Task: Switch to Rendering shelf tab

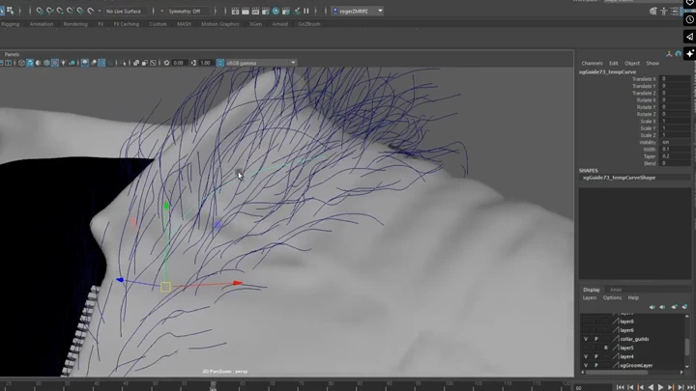Action: pyautogui.click(x=75, y=24)
